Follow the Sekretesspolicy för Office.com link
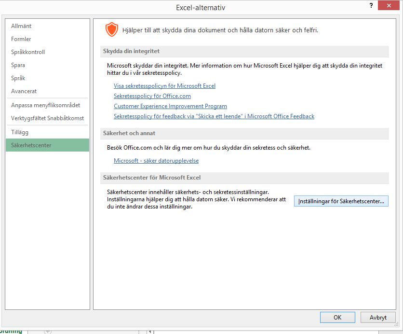 152,96
